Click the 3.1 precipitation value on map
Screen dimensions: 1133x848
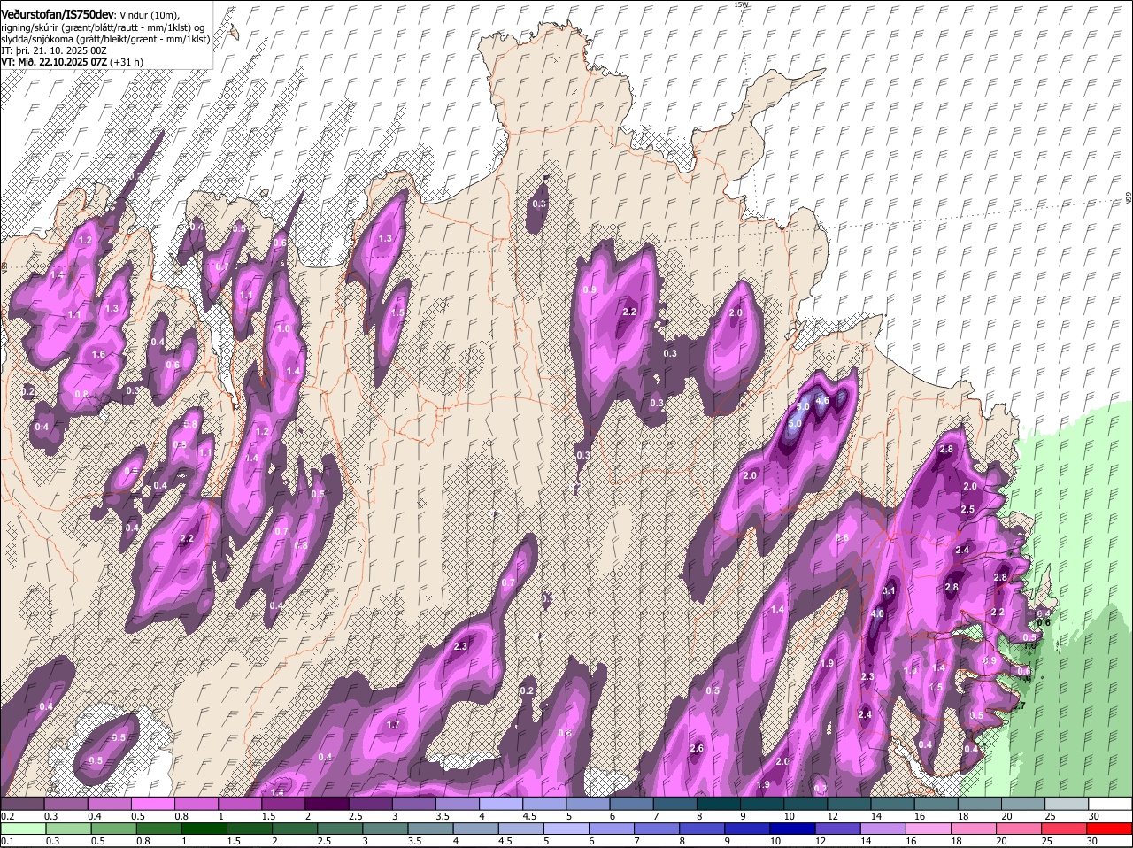[890, 590]
